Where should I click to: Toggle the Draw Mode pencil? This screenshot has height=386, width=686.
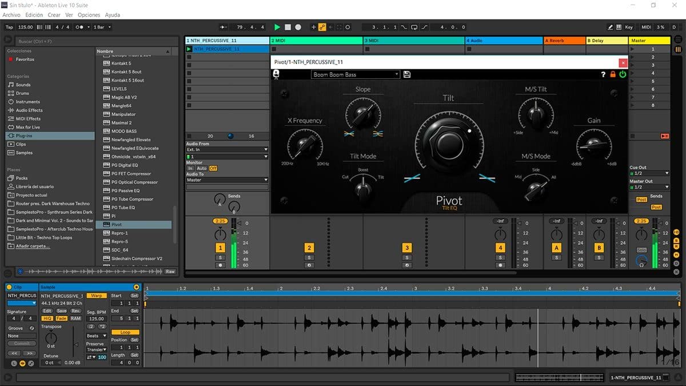611,27
